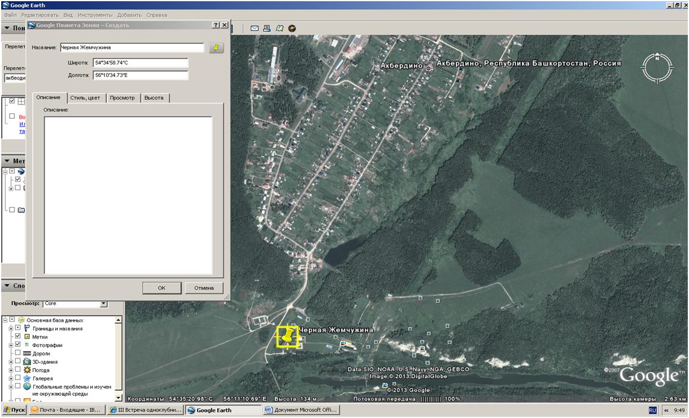Click the Основная база данных layers icon
This screenshot has height=418, width=689.
21,320
